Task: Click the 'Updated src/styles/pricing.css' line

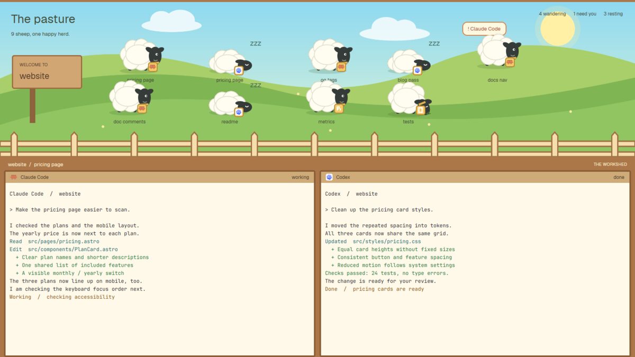Action: (x=373, y=241)
